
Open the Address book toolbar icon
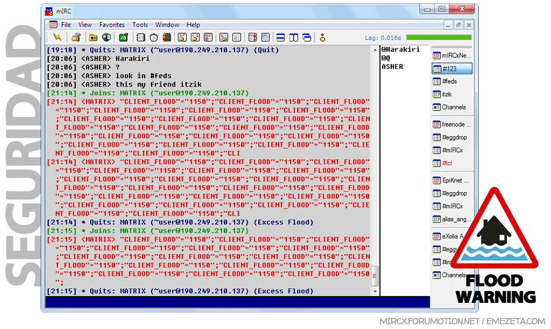coord(141,37)
